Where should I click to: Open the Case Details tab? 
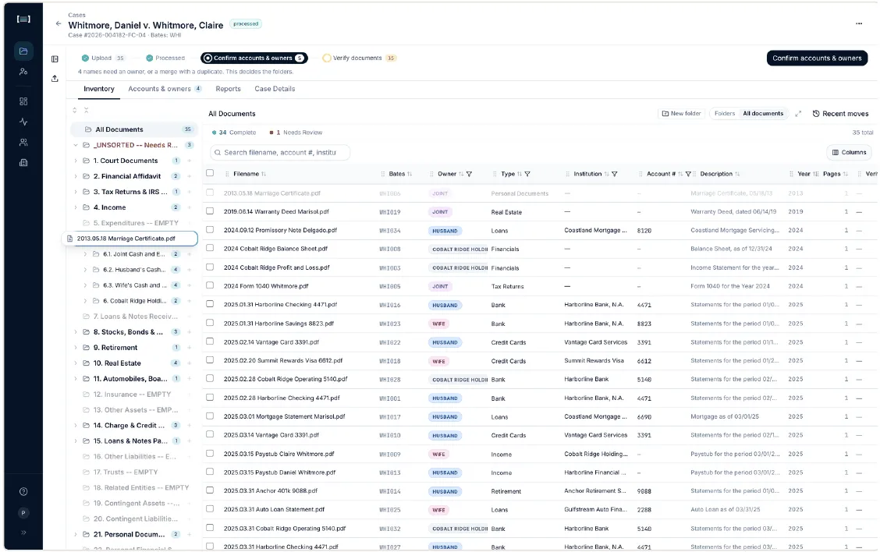(275, 89)
